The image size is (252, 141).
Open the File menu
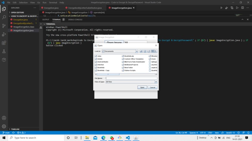point(8,2)
